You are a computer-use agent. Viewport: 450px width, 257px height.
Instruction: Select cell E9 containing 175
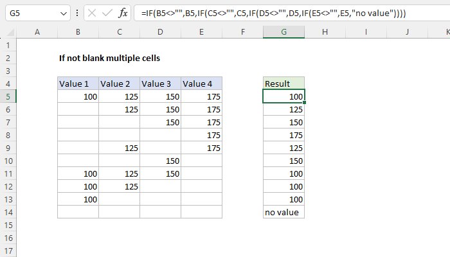click(x=201, y=148)
